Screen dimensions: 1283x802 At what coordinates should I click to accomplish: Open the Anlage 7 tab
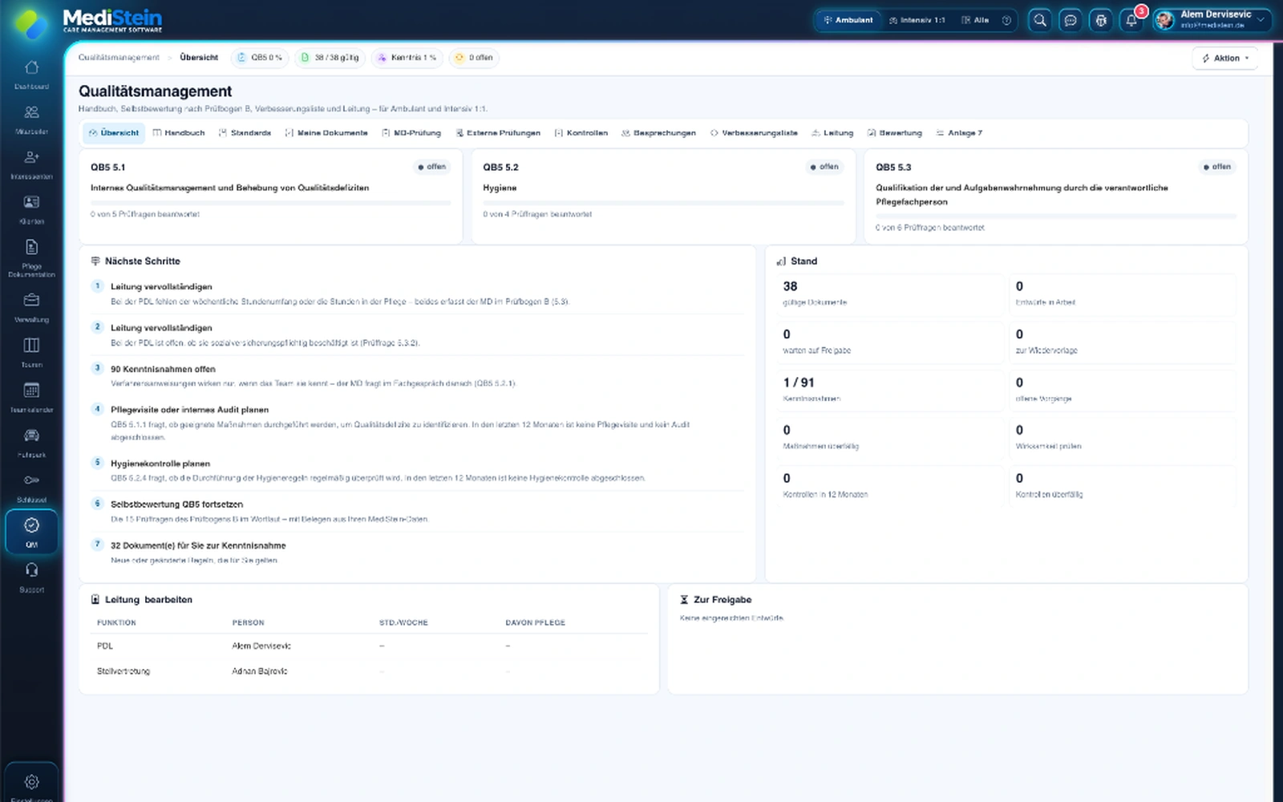tap(959, 133)
